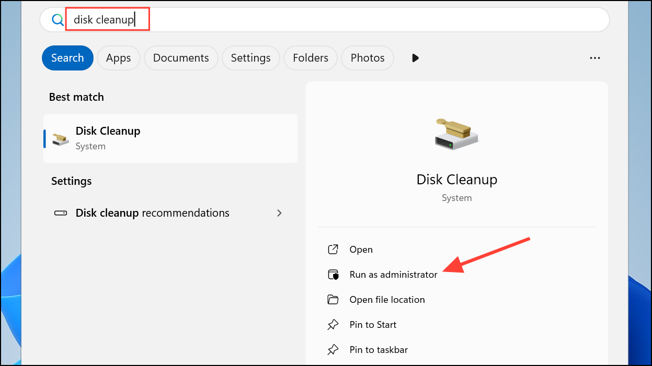The height and width of the screenshot is (366, 652).
Task: Click the Open launch icon
Action: [333, 250]
